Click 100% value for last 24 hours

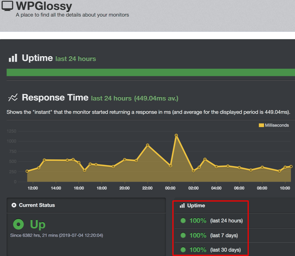(x=198, y=221)
